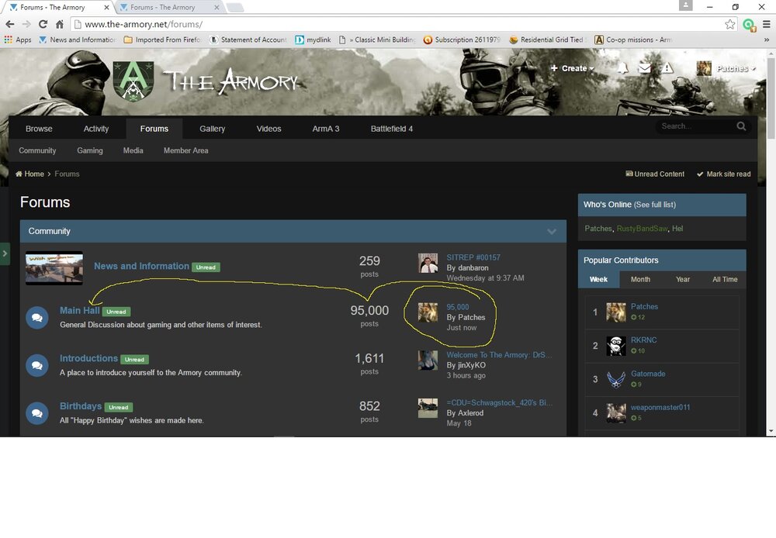Click the News and Information thumbnail image
Screen dimensions: 776x538
(x=54, y=267)
